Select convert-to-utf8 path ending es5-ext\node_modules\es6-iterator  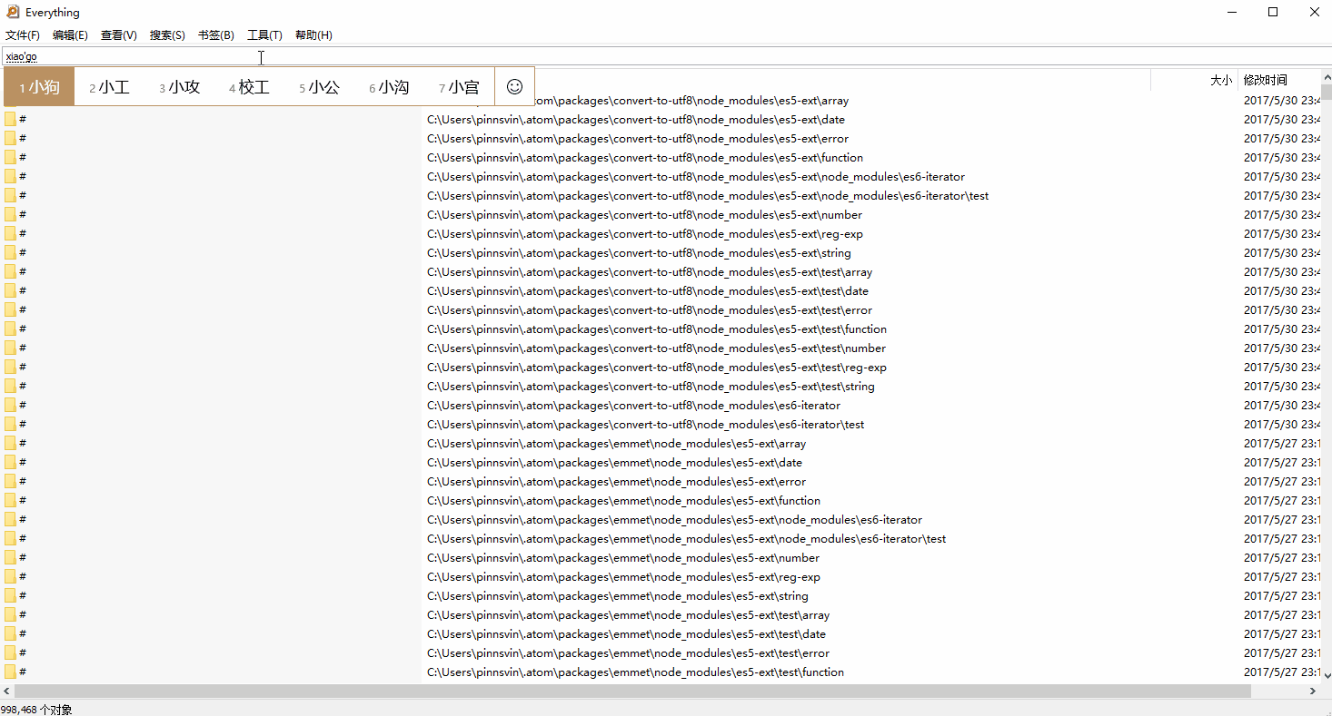point(696,177)
